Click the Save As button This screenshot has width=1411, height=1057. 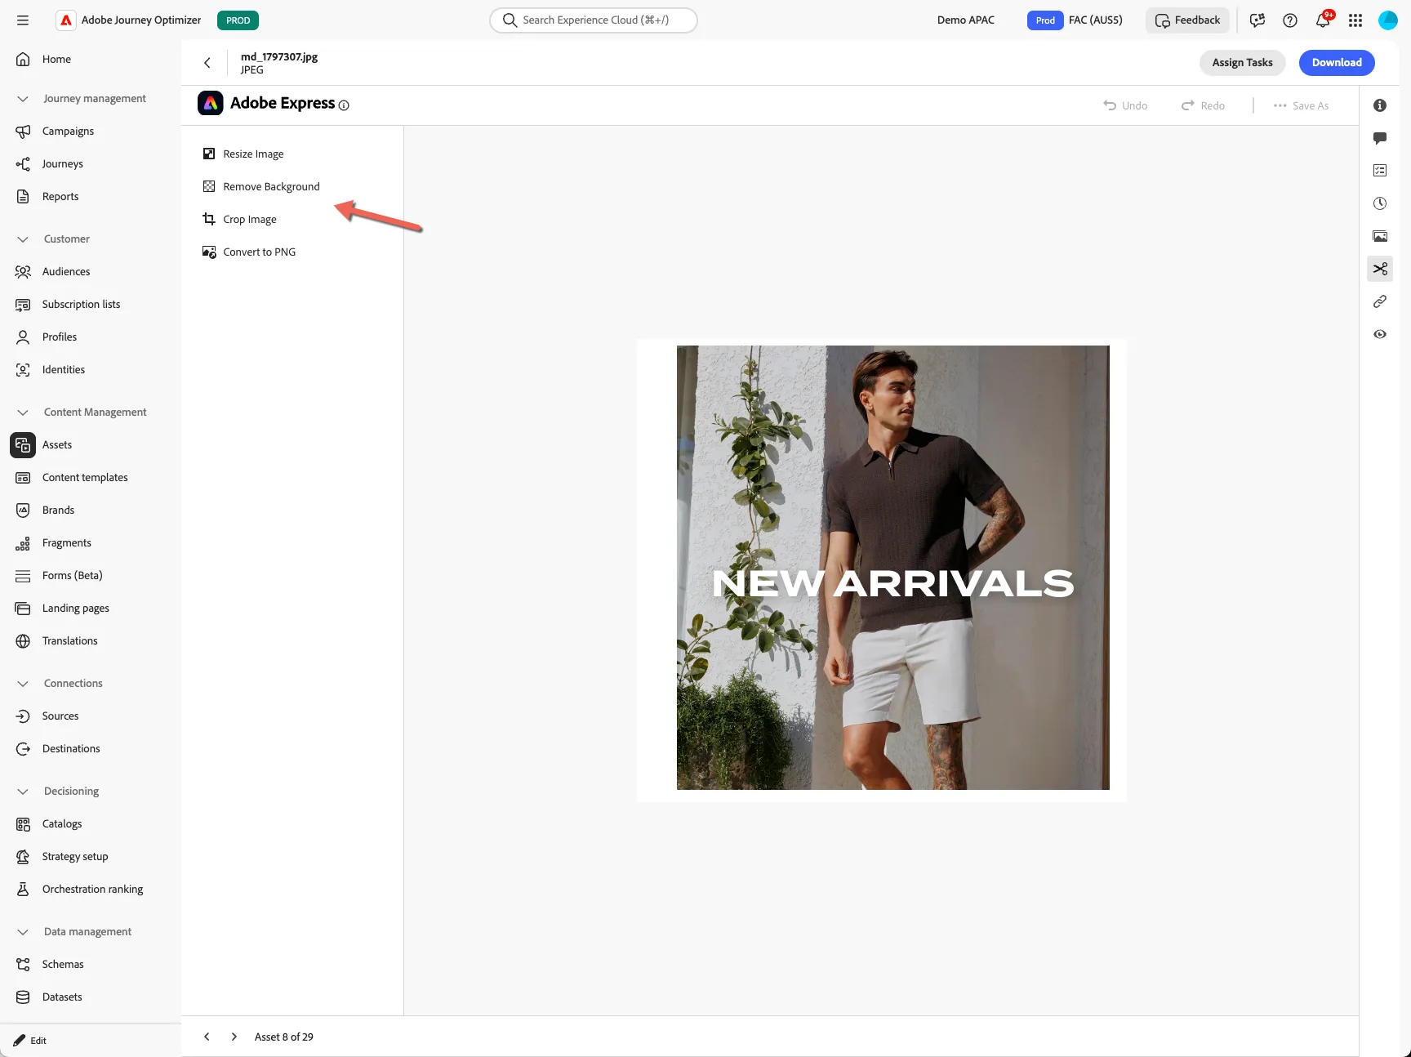coord(1301,105)
